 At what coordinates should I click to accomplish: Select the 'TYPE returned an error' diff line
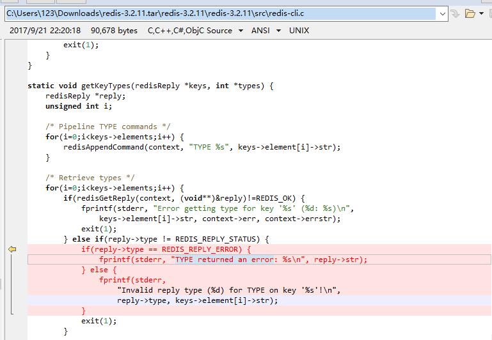coord(234,259)
